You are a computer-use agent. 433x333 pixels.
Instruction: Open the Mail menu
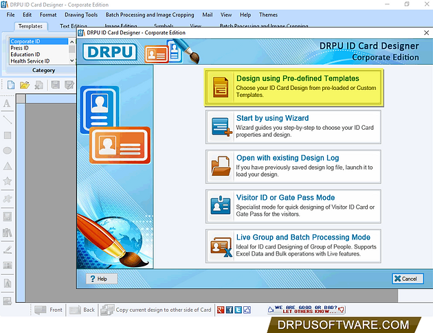[208, 14]
